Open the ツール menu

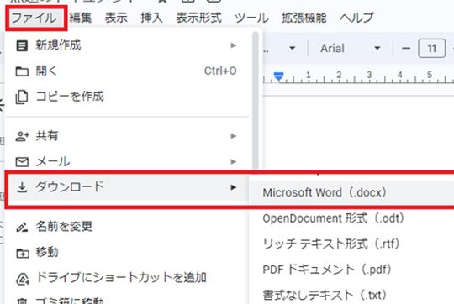click(251, 18)
